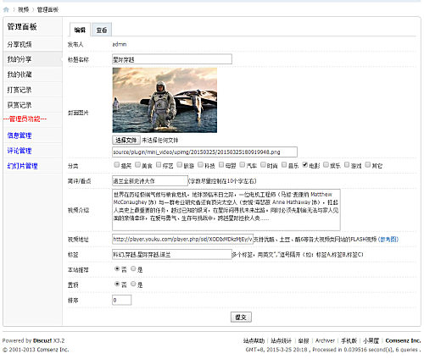The image size is (424, 359).
Task: Go to 我的收藏 in the sidebar
Action: point(20,75)
